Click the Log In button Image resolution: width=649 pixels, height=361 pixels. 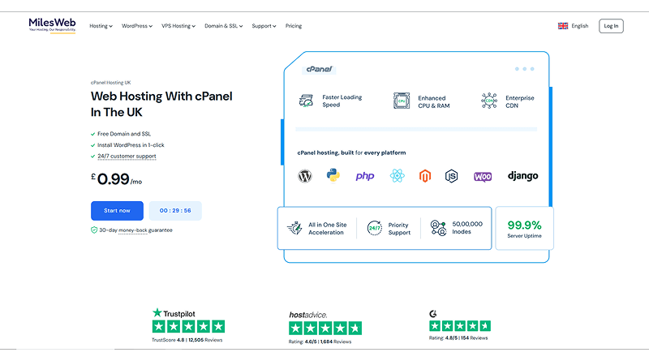pos(611,26)
